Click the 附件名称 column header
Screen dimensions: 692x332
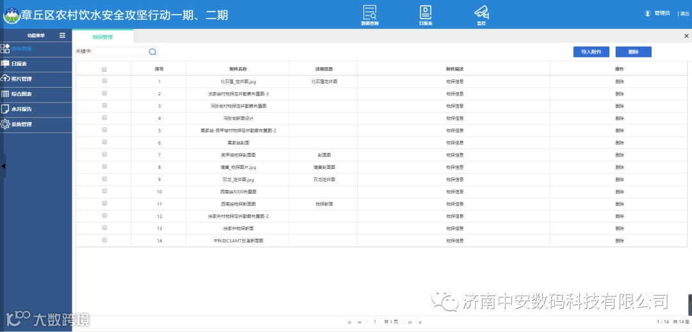pos(238,69)
